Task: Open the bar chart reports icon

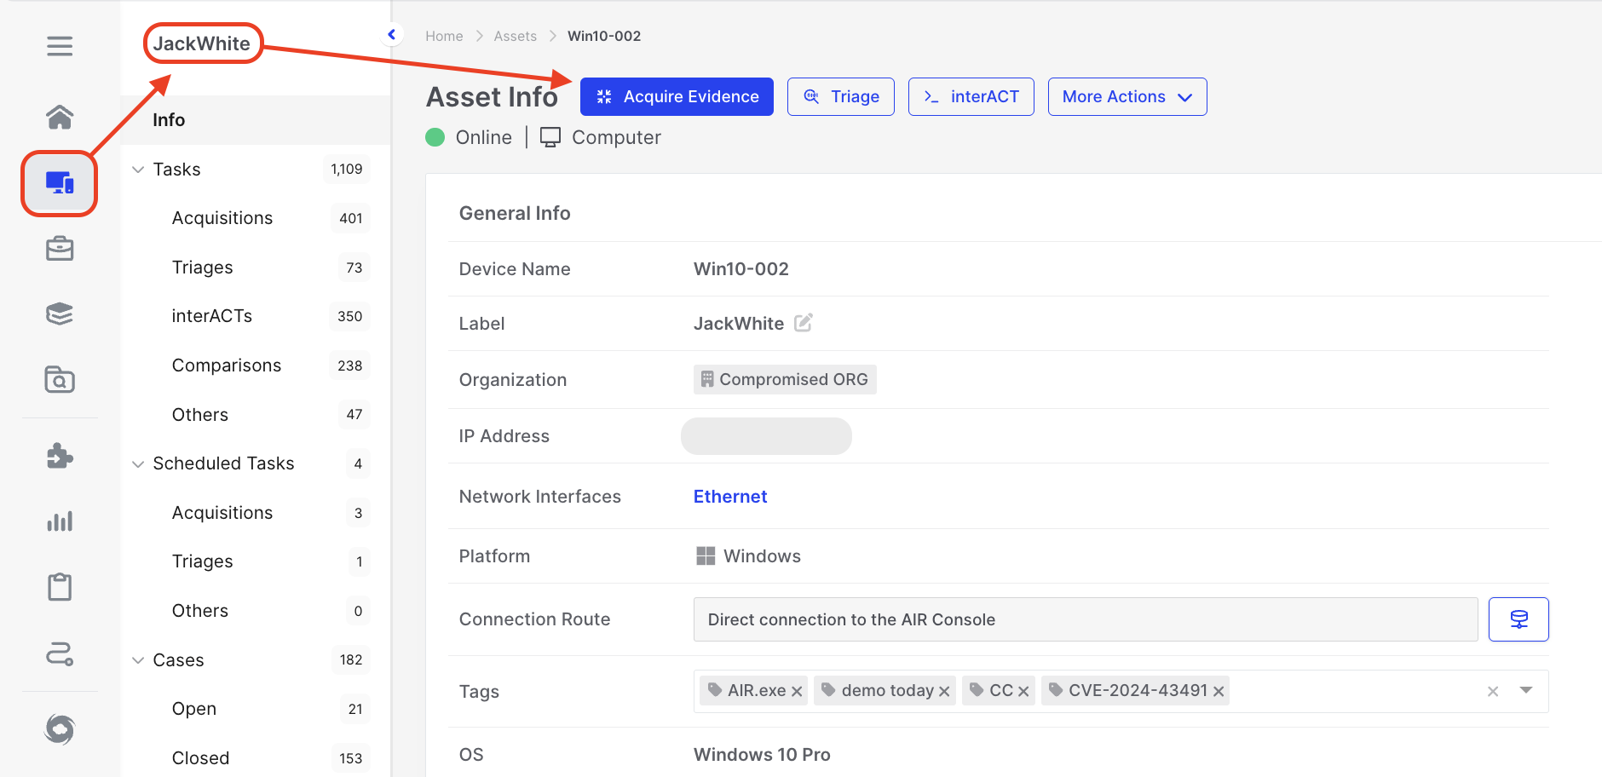Action: [60, 521]
